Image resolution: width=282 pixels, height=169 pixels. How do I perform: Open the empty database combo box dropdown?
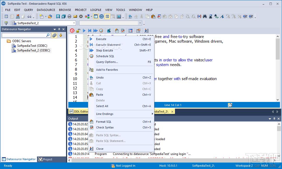(x=140, y=23)
